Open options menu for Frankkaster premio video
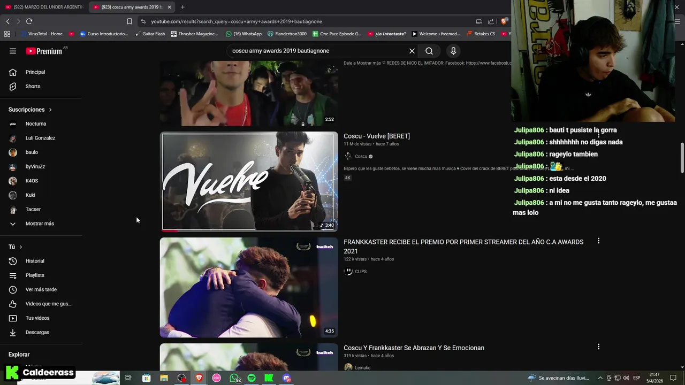Image resolution: width=685 pixels, height=385 pixels. [598, 241]
